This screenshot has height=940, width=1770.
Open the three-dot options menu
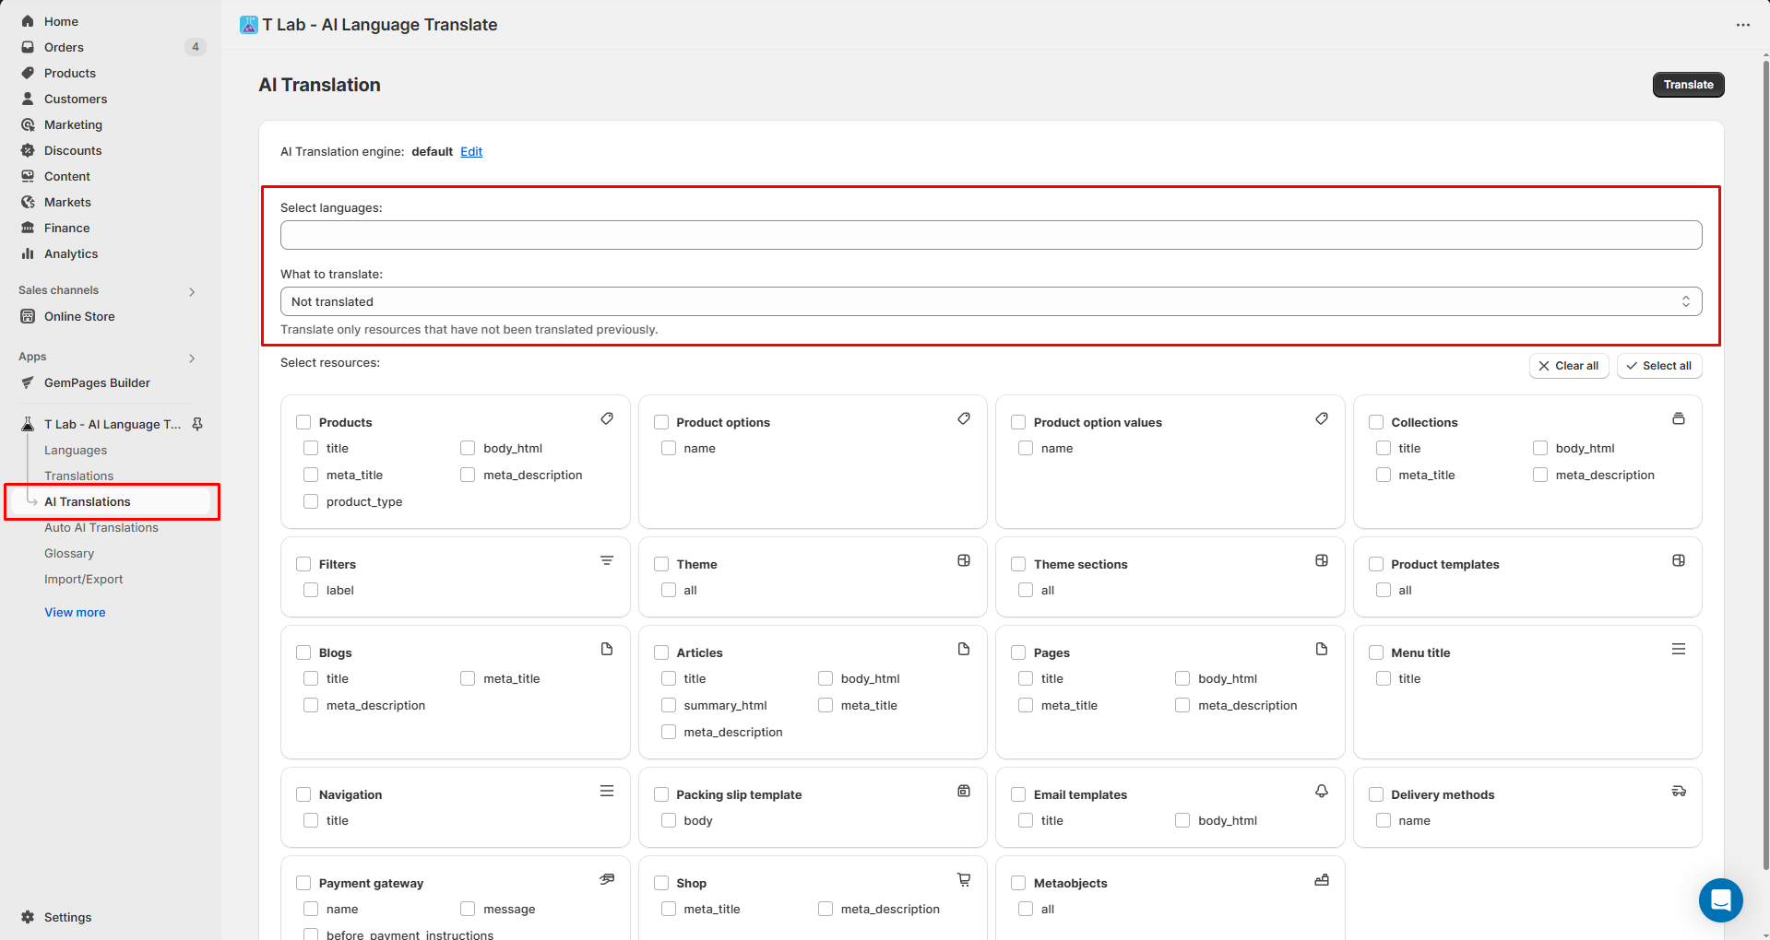click(x=1744, y=25)
